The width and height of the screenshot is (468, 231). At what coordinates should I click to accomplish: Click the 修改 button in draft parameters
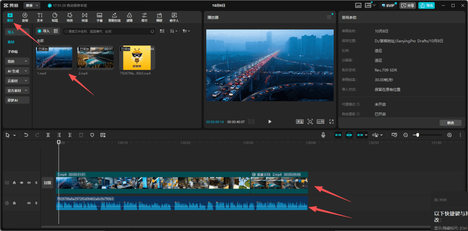[450, 123]
